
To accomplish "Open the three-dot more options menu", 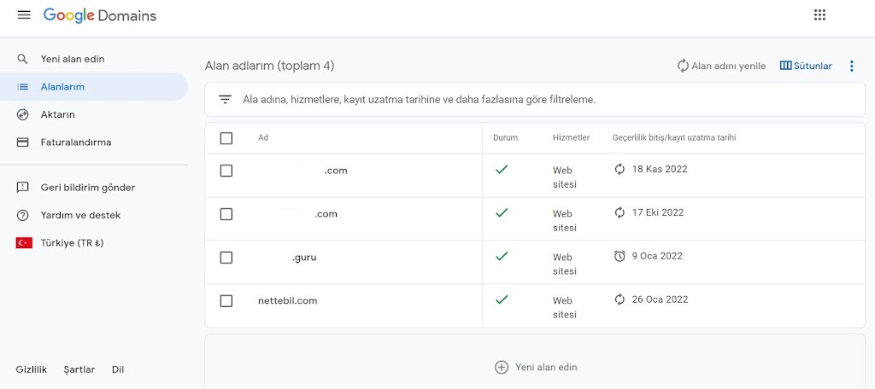I will click(851, 66).
